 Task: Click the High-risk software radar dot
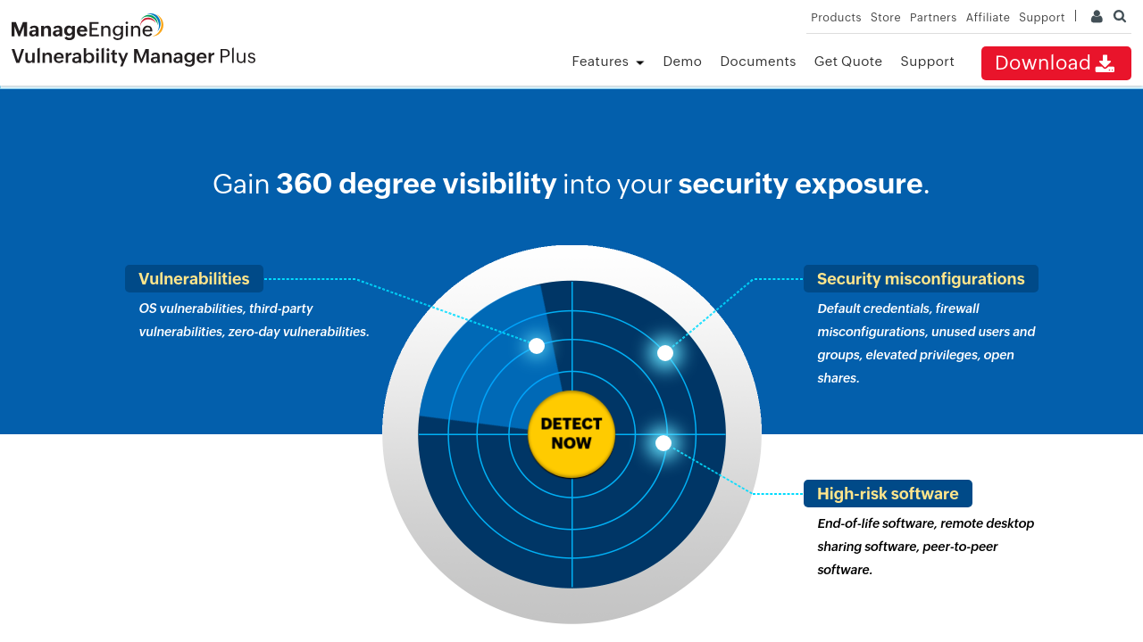click(x=663, y=443)
